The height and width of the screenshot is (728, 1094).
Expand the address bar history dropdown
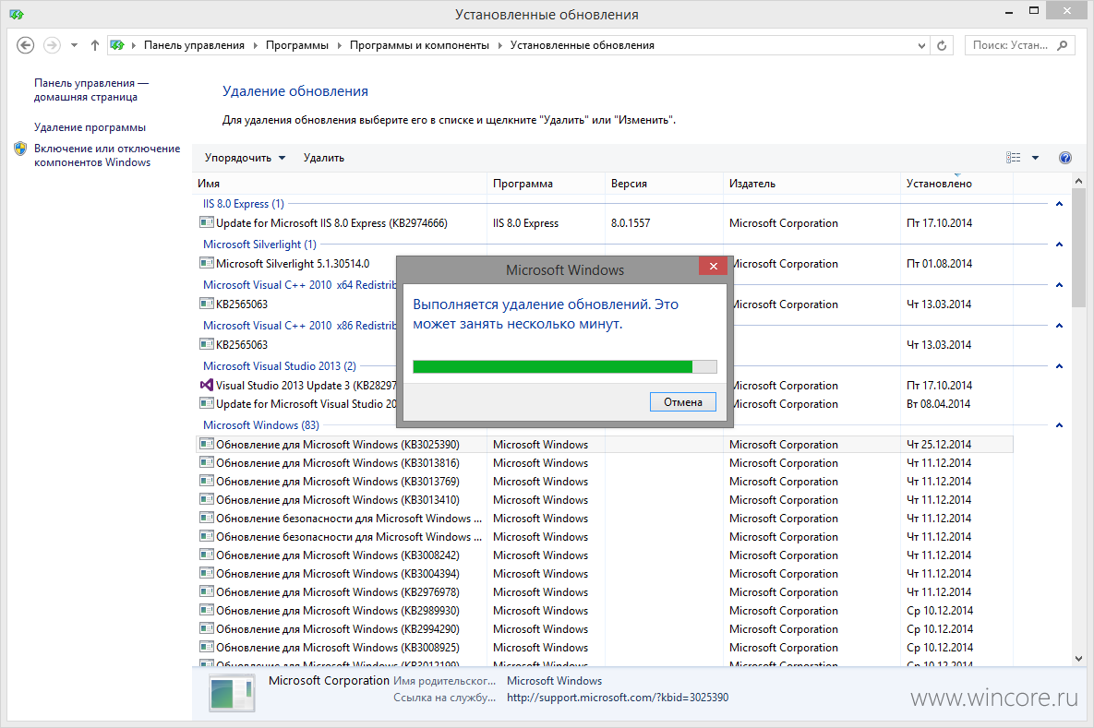point(921,45)
